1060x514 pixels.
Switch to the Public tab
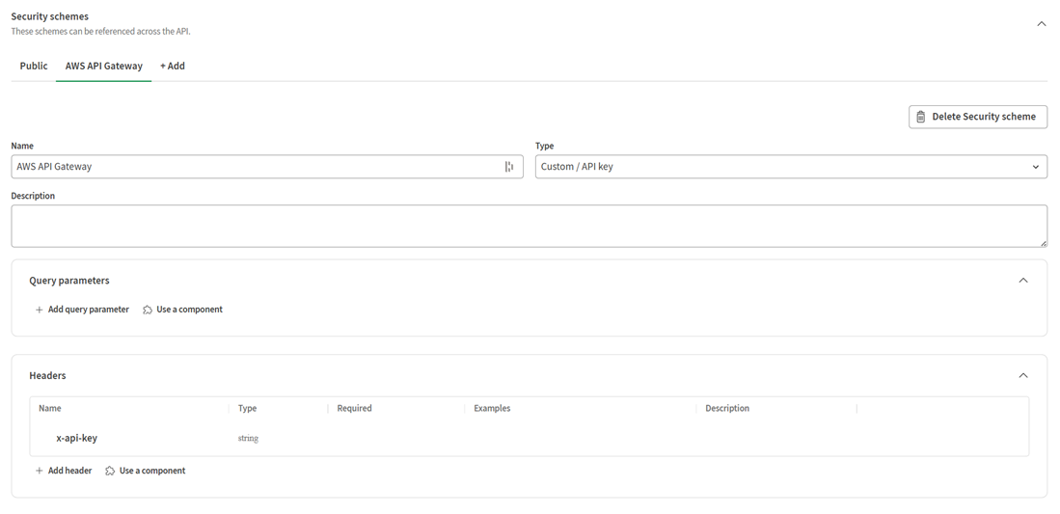[34, 66]
